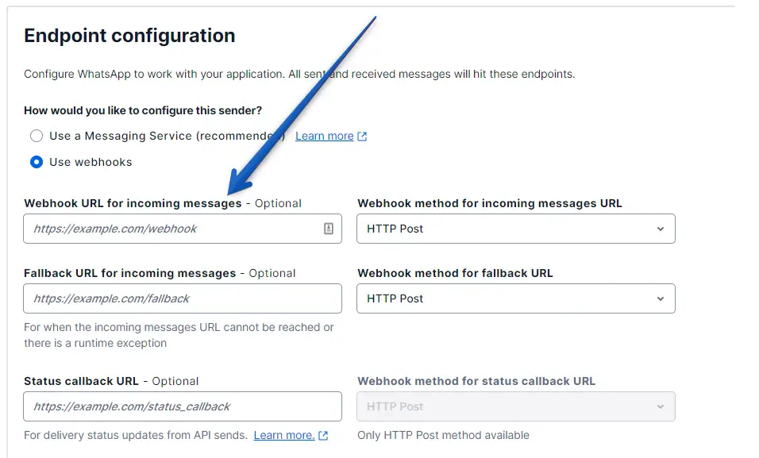Click the chevron on the incoming messages method dropdown
This screenshot has height=458, width=759.
point(661,229)
